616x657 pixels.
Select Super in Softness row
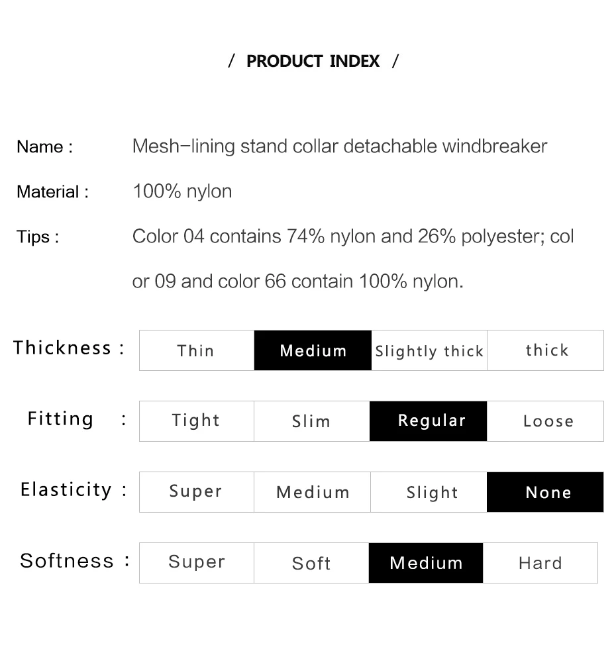[197, 563]
